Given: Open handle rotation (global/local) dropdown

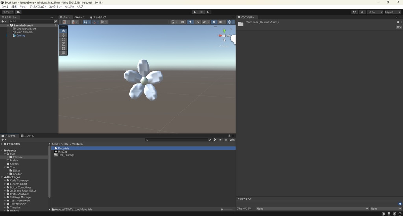Looking at the screenshot, I should point(74,22).
